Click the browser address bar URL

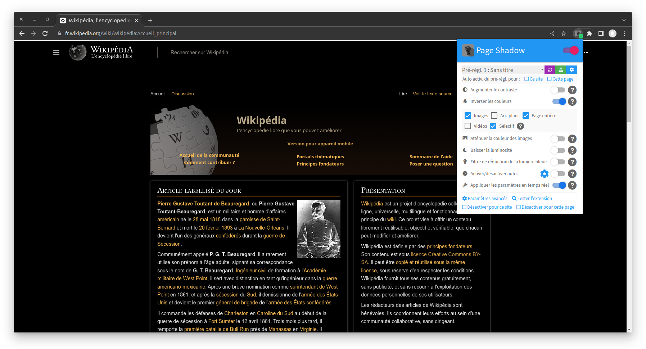pyautogui.click(x=121, y=33)
